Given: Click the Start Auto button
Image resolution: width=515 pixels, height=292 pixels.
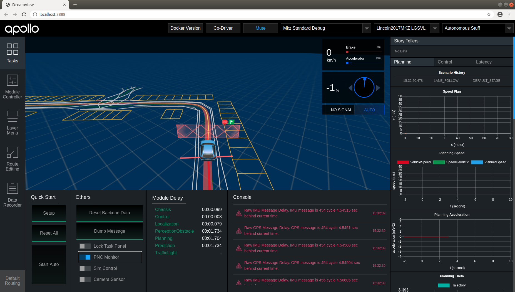Looking at the screenshot, I should tap(49, 264).
